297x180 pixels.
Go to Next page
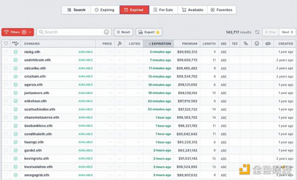[x=287, y=32]
